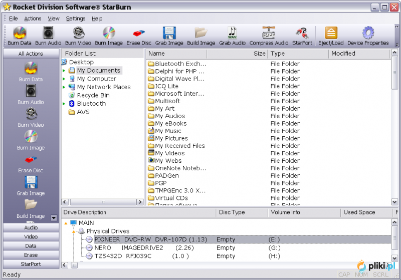The height and width of the screenshot is (280, 401).
Task: Select AVS folder in Folder List
Action: click(x=79, y=112)
